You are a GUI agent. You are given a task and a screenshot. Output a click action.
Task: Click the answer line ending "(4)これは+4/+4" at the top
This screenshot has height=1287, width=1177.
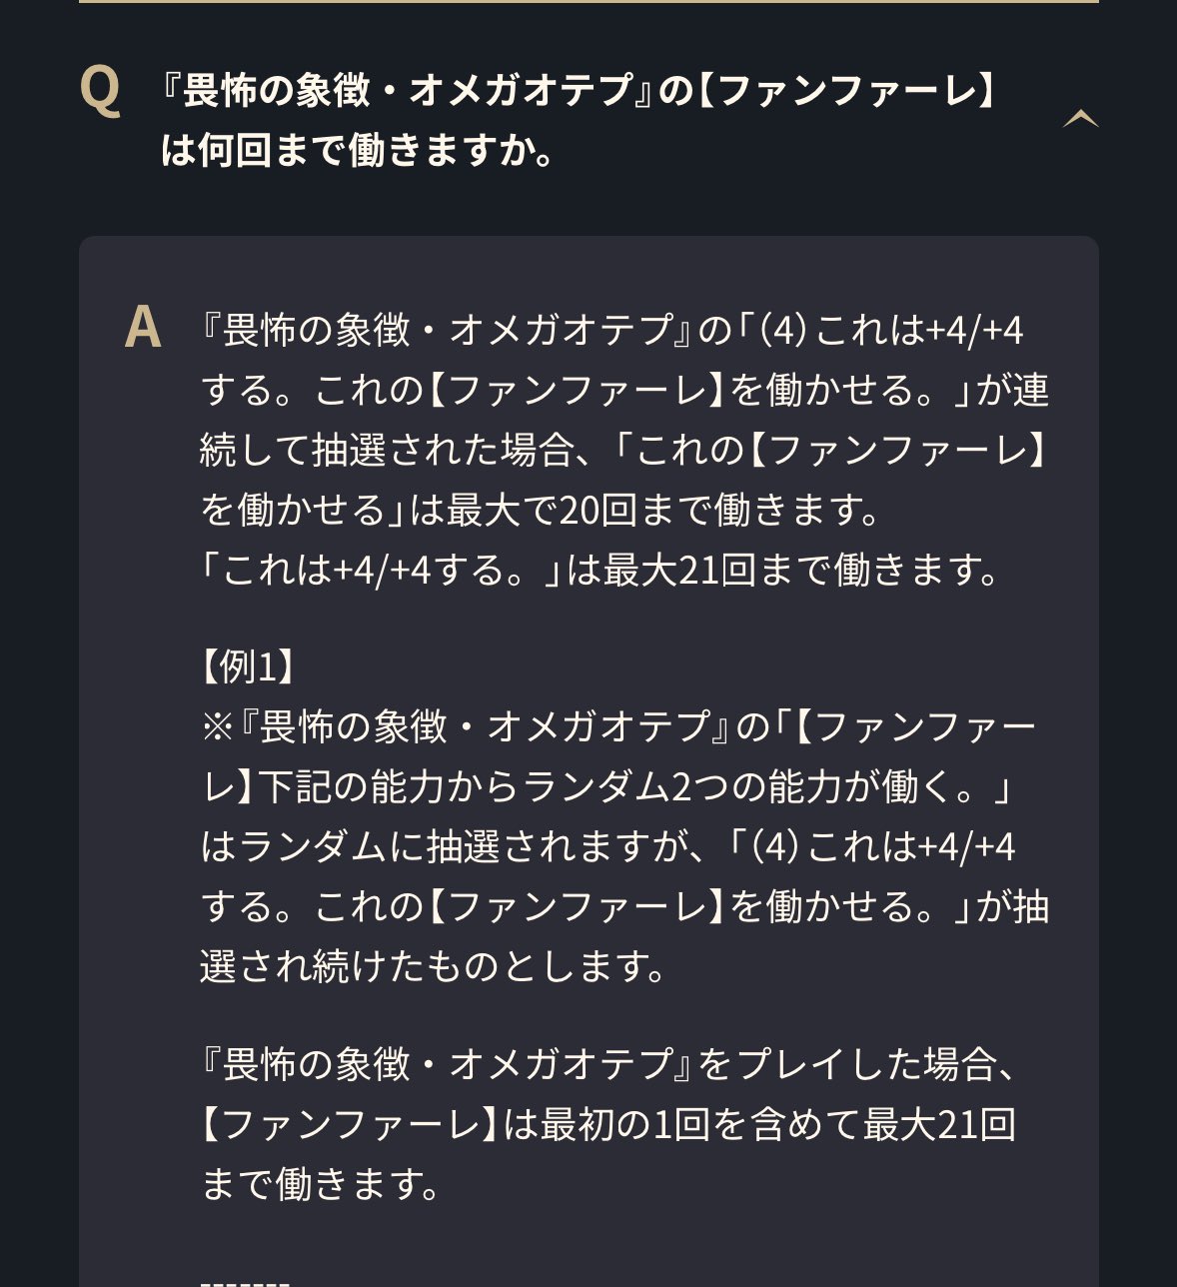click(611, 330)
